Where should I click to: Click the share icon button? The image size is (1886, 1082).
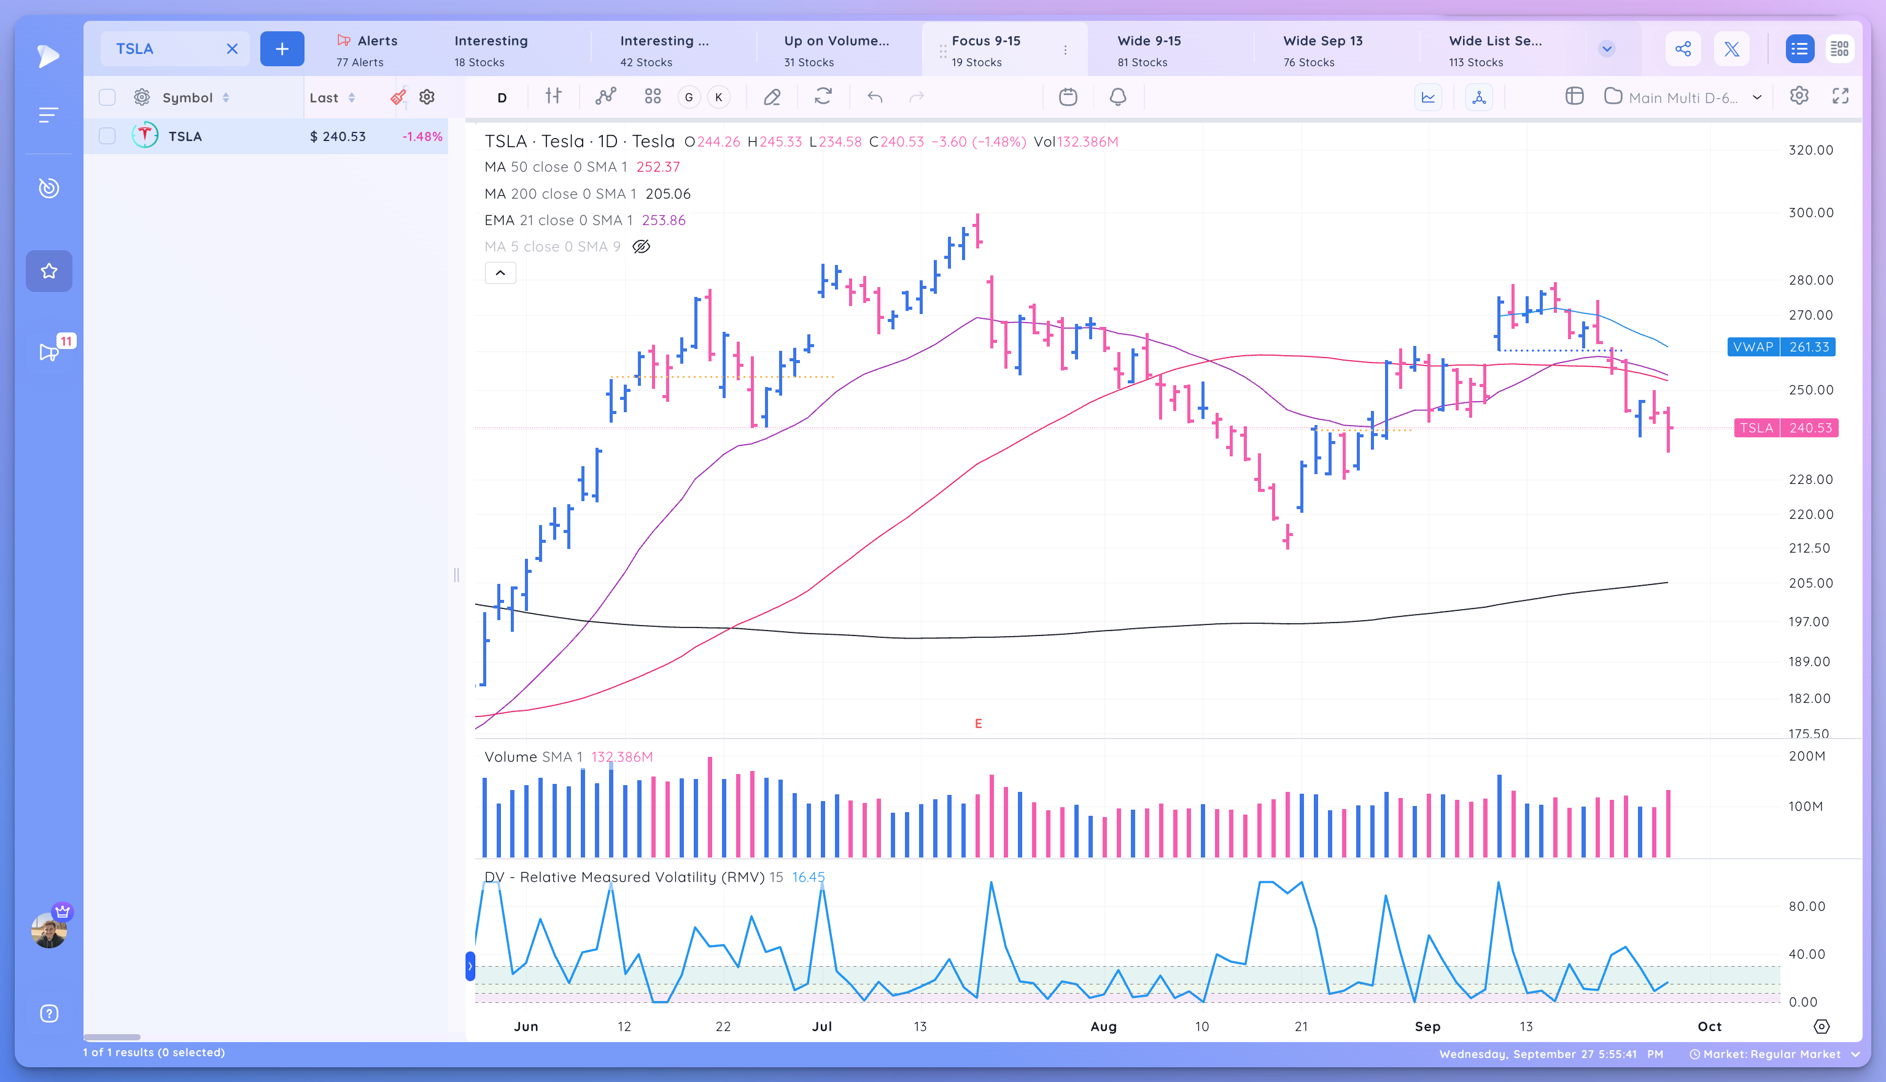tap(1683, 49)
